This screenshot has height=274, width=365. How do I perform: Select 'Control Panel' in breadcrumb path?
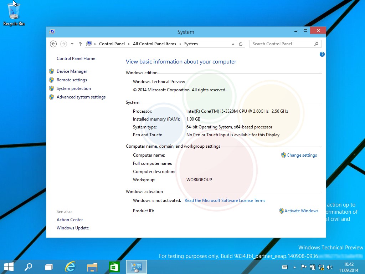112,44
